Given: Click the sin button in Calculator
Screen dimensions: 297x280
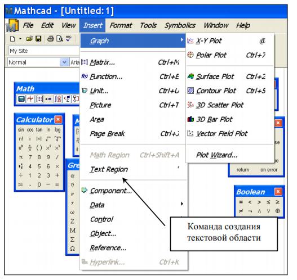Looking at the screenshot, I should coord(21,130).
